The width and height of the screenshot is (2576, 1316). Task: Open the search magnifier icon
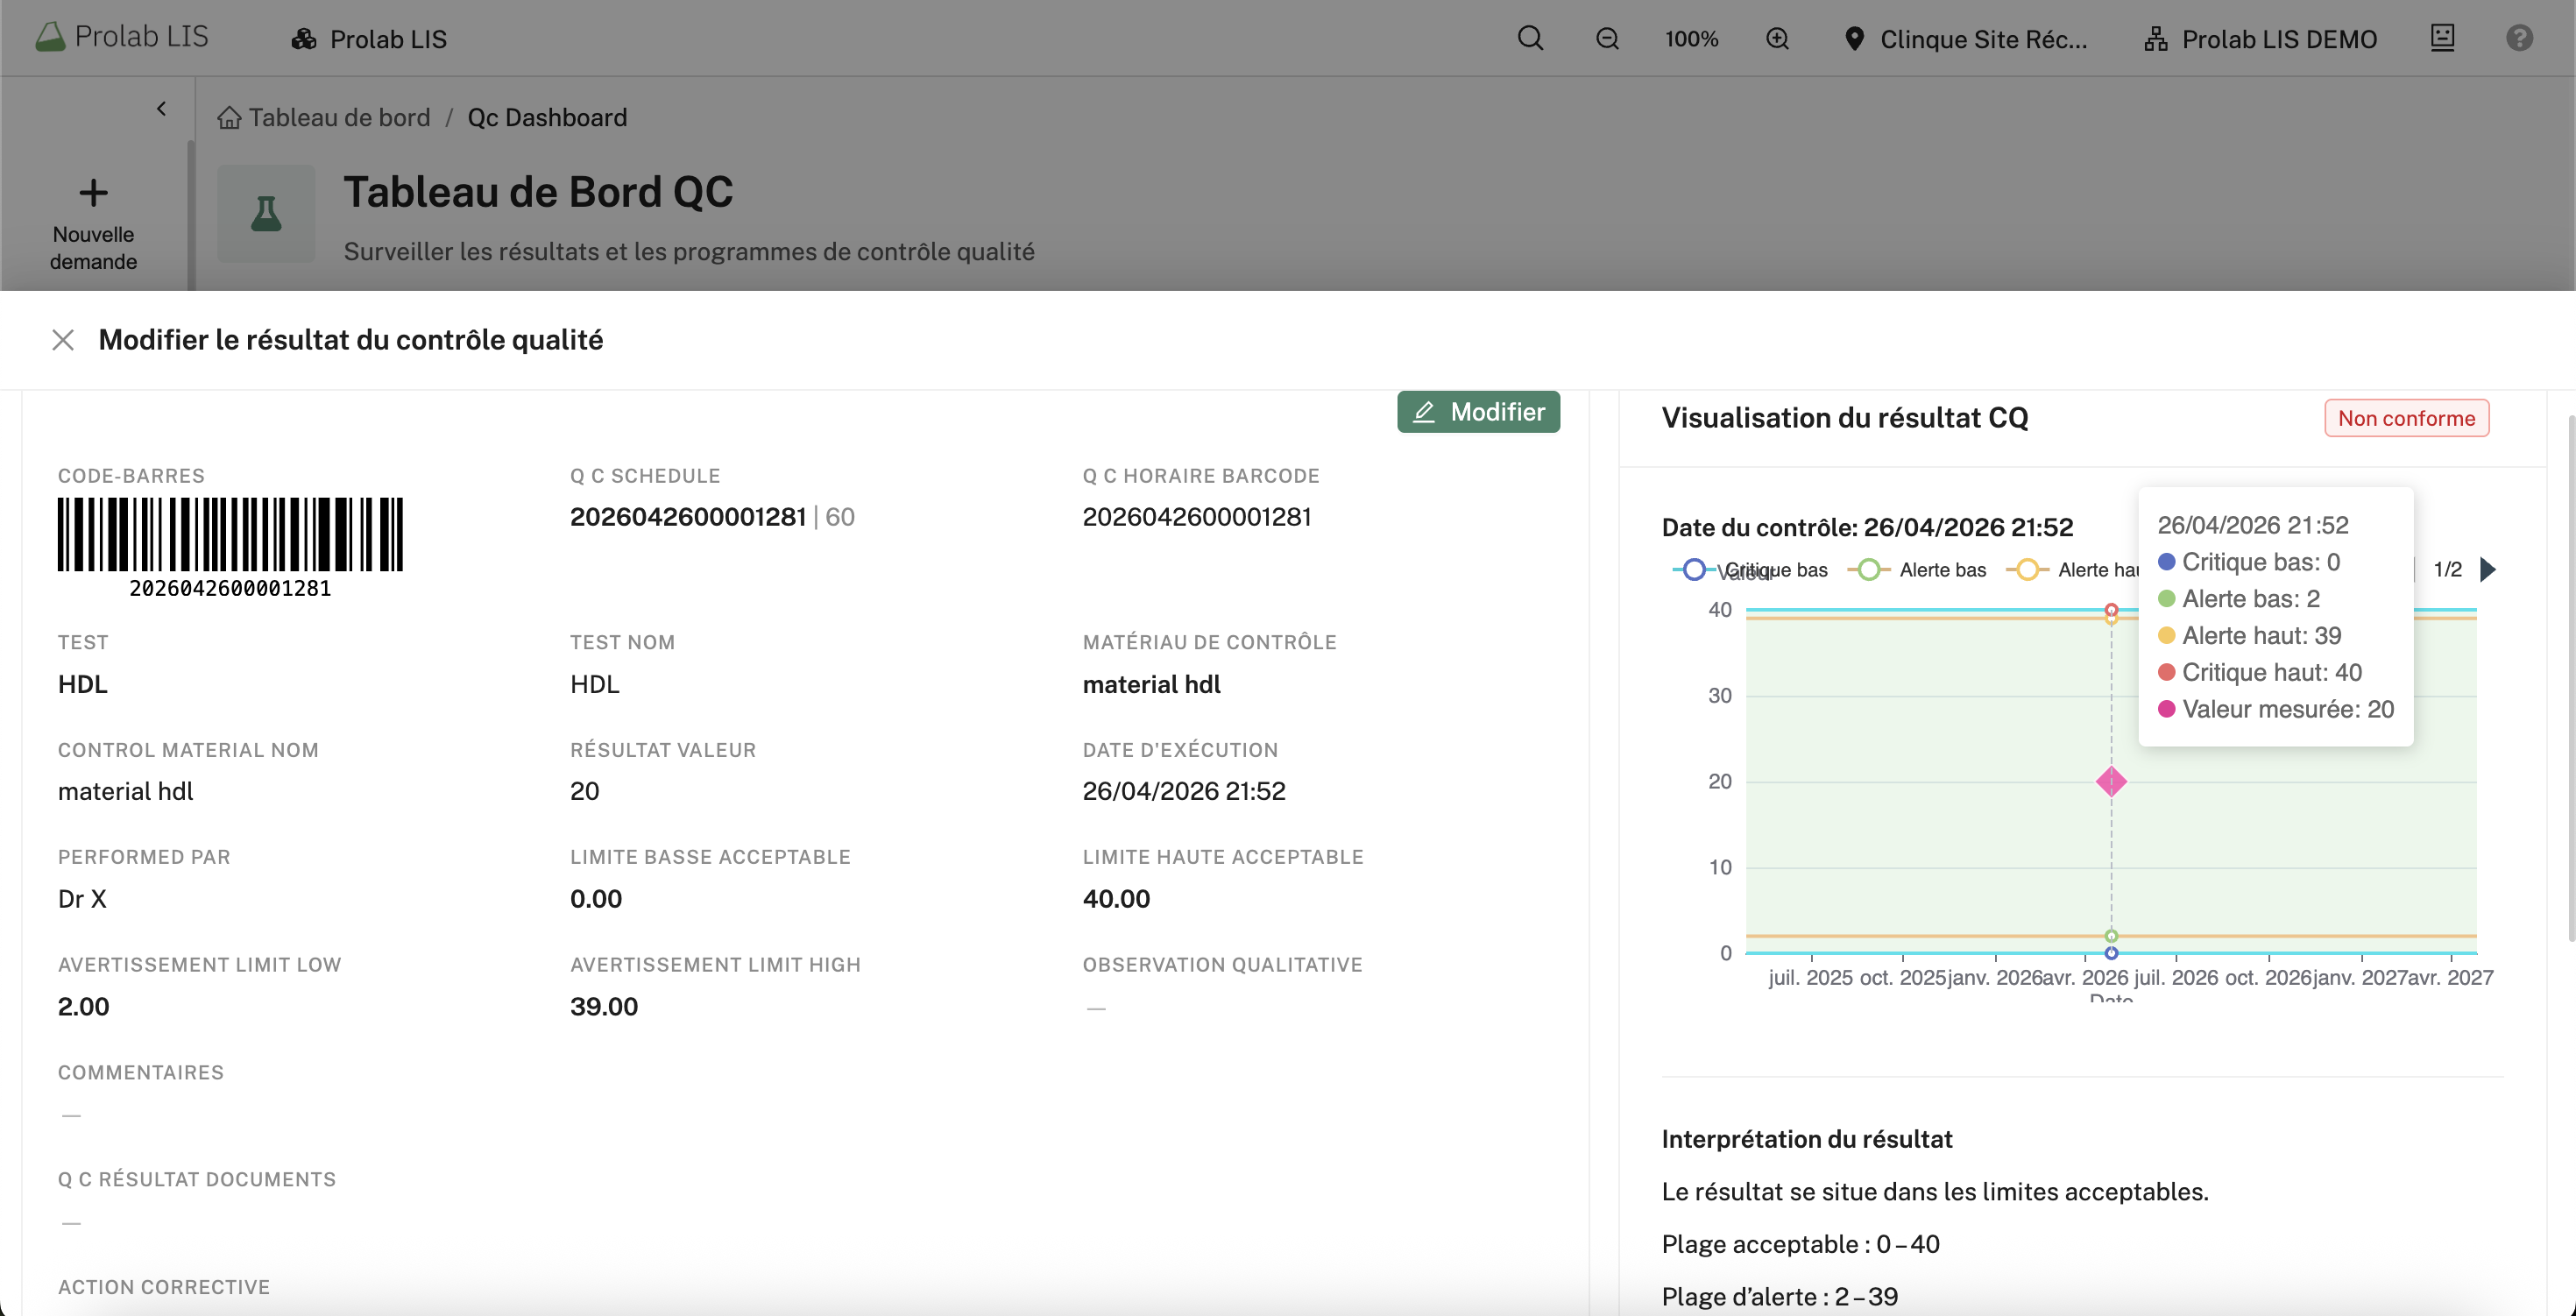pyautogui.click(x=1530, y=38)
